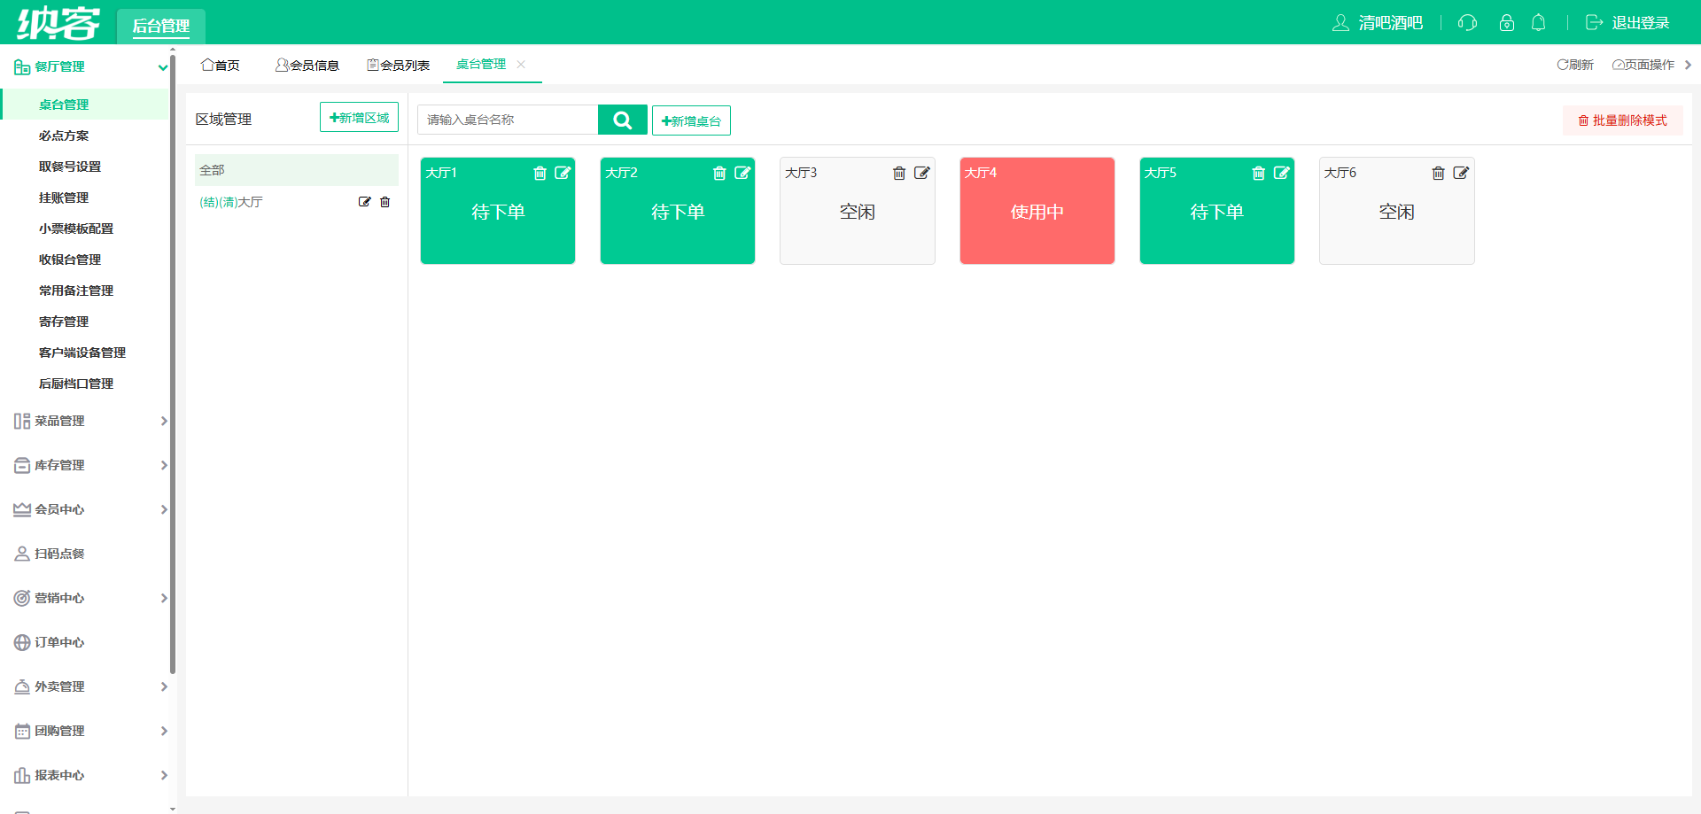Open 必点方案 in the sidebar

pyautogui.click(x=64, y=136)
